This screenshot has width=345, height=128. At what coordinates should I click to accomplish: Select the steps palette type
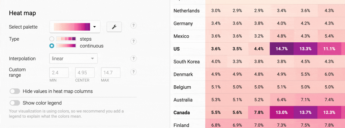(x=52, y=39)
